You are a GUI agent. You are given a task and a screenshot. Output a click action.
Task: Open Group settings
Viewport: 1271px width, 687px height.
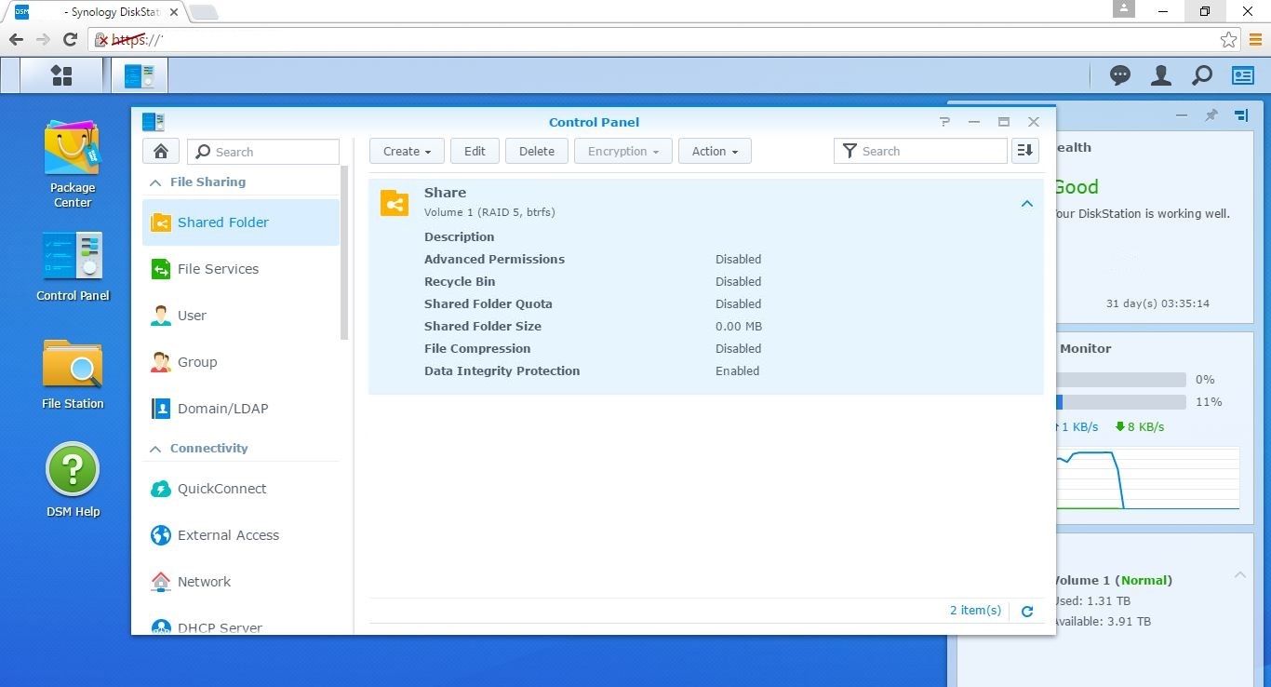click(x=241, y=362)
